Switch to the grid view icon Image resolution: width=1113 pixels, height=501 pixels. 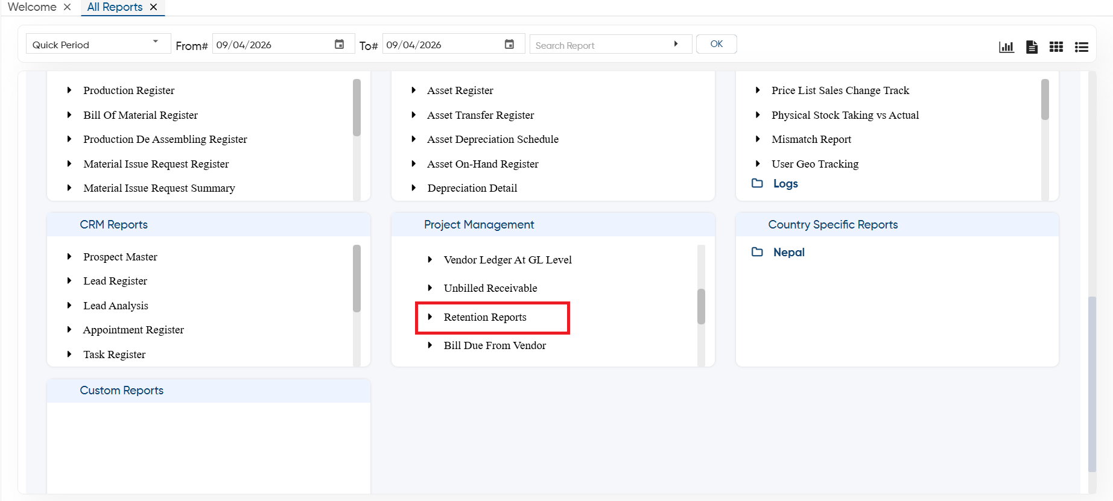point(1056,46)
